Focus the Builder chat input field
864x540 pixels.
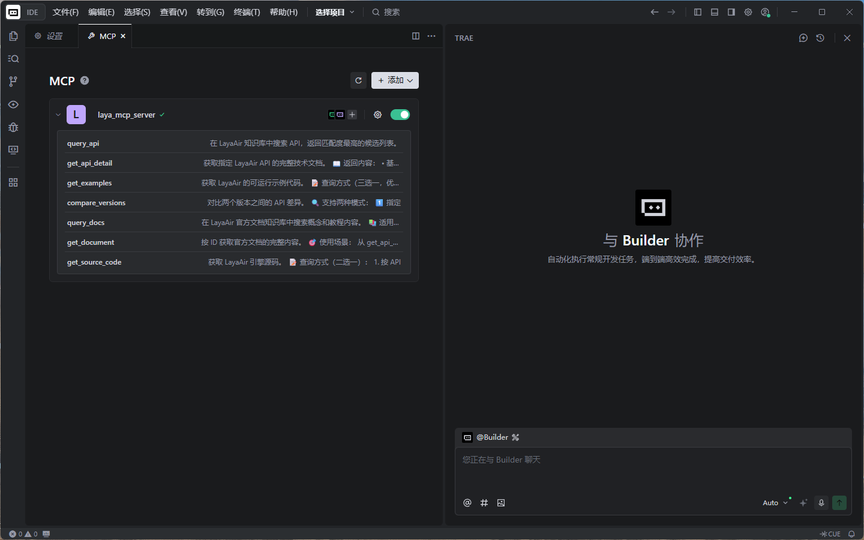coord(653,471)
